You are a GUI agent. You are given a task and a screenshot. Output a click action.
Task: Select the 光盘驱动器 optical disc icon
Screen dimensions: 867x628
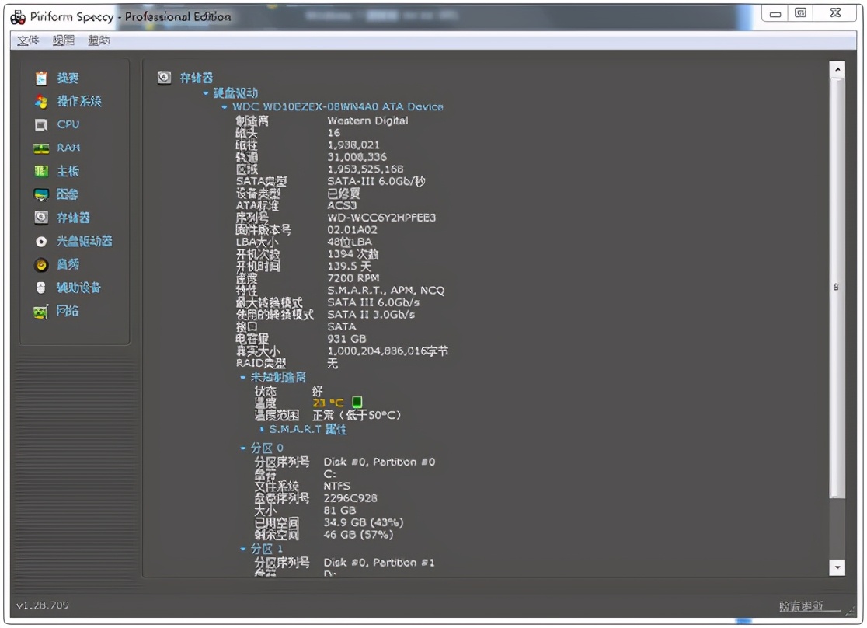pyautogui.click(x=41, y=242)
